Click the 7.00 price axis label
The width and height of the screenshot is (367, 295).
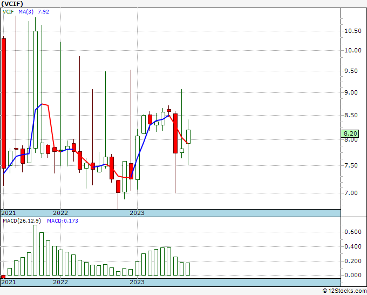[351, 193]
